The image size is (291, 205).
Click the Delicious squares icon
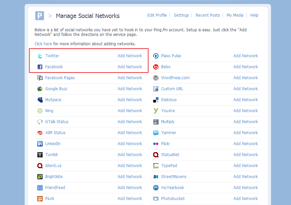156,100
